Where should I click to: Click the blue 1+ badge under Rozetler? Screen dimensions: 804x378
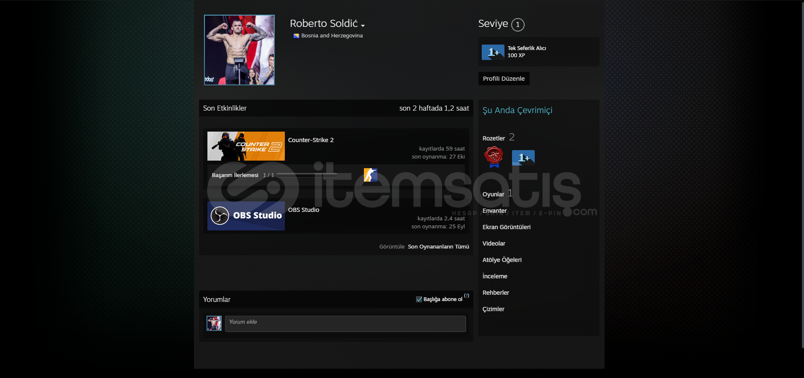(523, 158)
